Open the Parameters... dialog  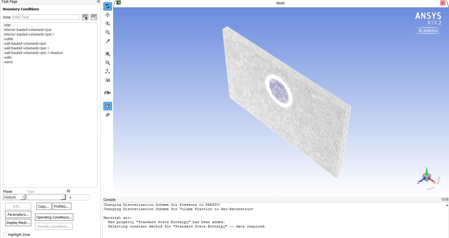pos(18,214)
